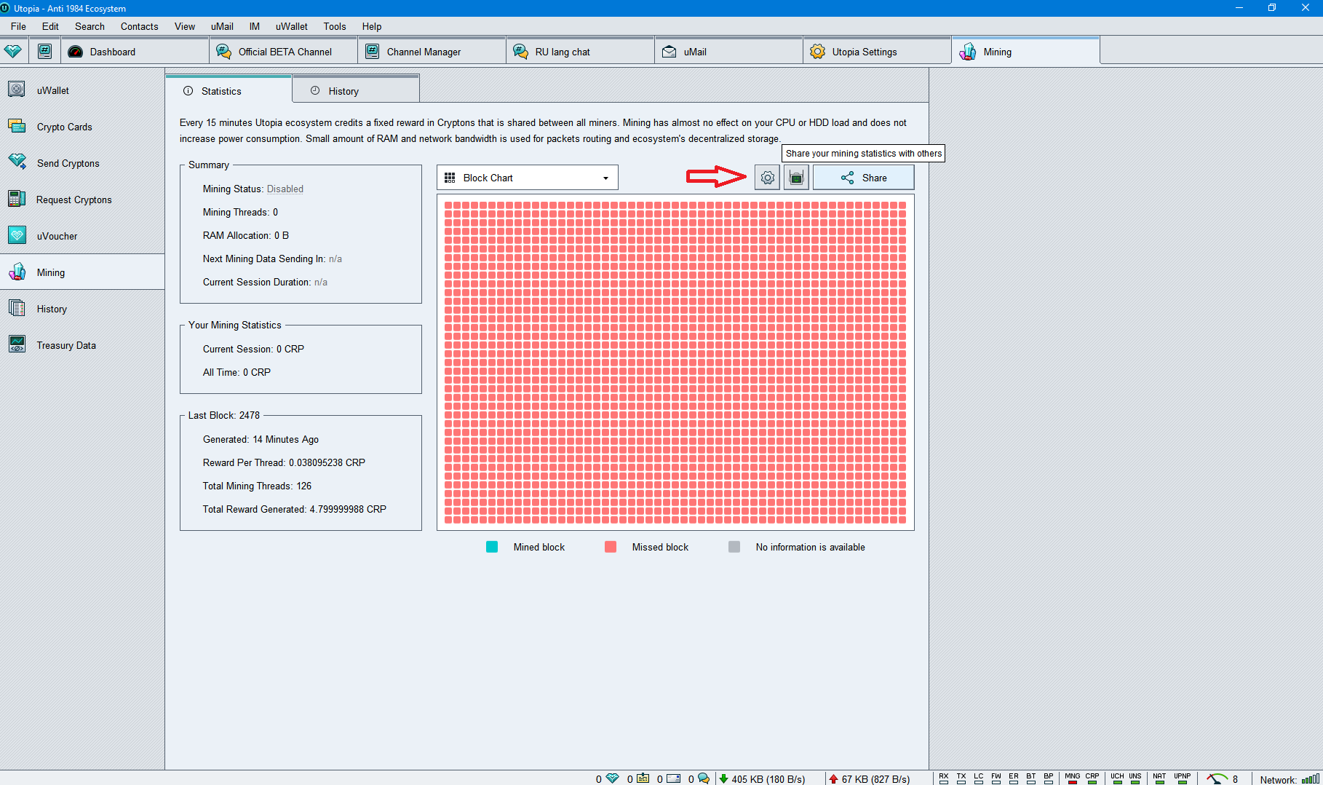This screenshot has width=1323, height=785.
Task: Open the Official BETA Channel tab
Action: 285,52
